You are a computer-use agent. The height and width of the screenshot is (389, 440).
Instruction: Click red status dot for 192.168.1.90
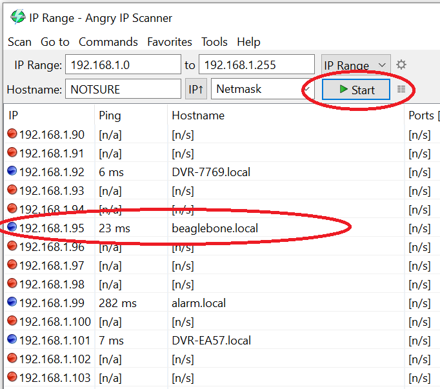click(12, 134)
